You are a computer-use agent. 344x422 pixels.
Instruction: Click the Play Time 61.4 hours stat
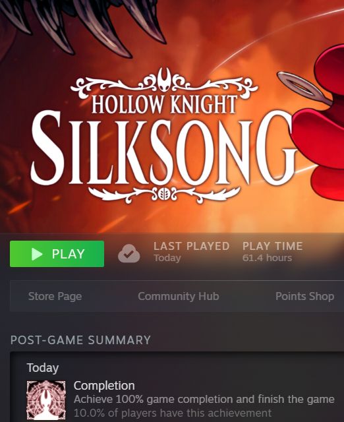tap(272, 252)
